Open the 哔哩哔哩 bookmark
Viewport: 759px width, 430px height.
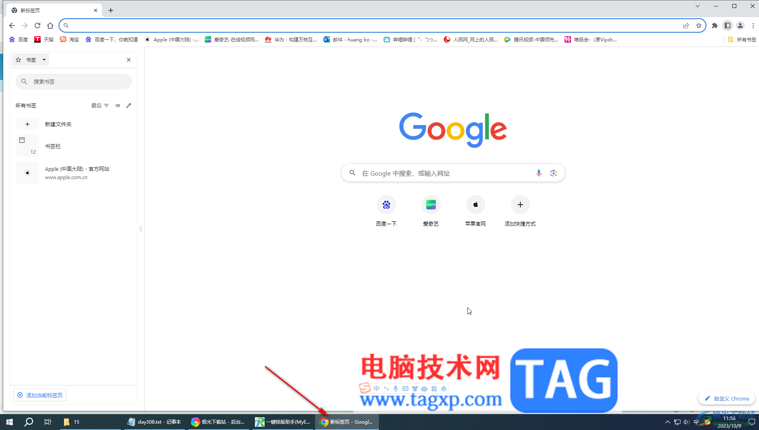[410, 39]
